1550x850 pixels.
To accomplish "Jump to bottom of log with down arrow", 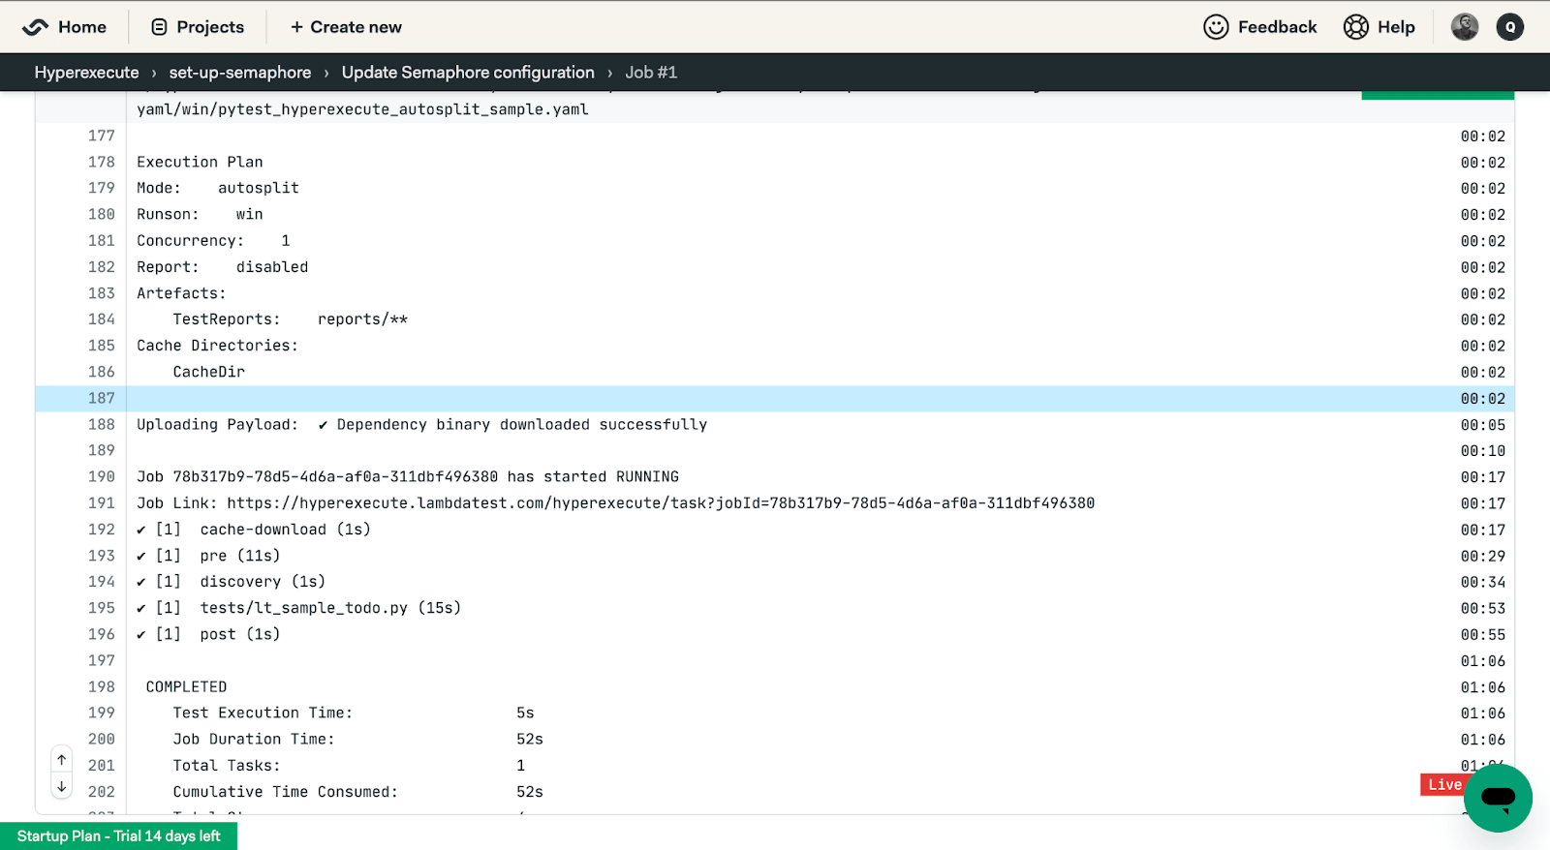I will click(x=61, y=786).
